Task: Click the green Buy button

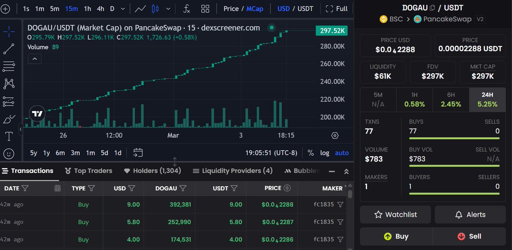Action: tap(396, 236)
